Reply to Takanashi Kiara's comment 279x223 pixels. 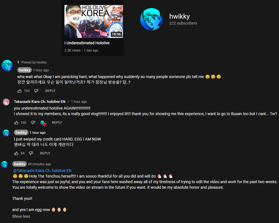(57, 123)
